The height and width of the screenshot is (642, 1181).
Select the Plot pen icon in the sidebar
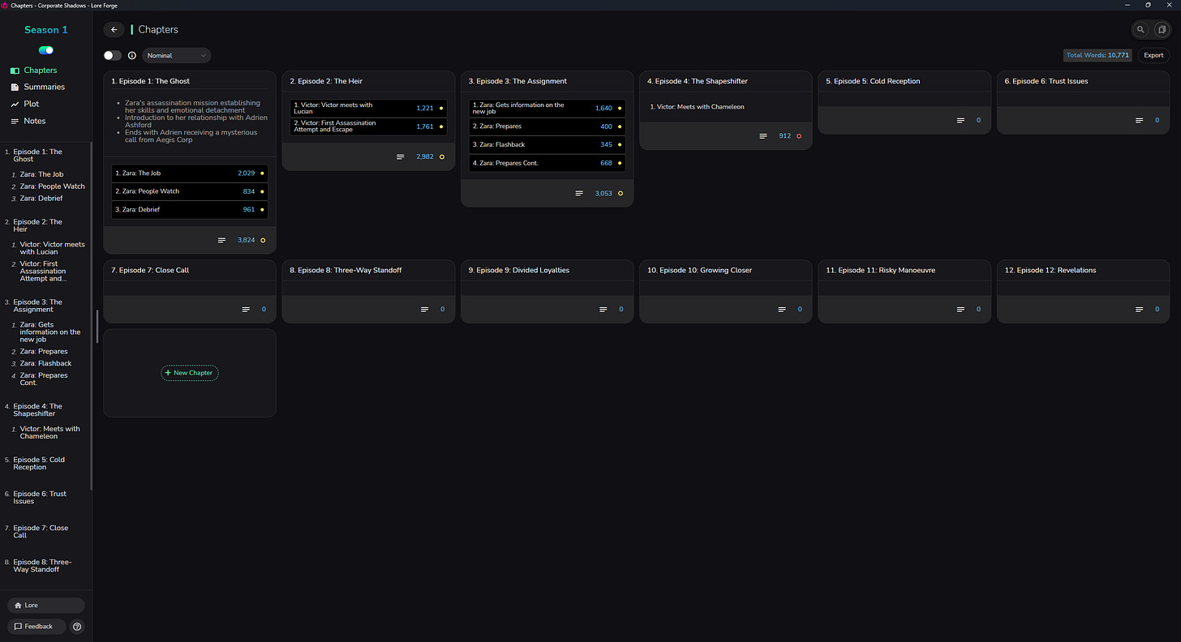(x=15, y=104)
